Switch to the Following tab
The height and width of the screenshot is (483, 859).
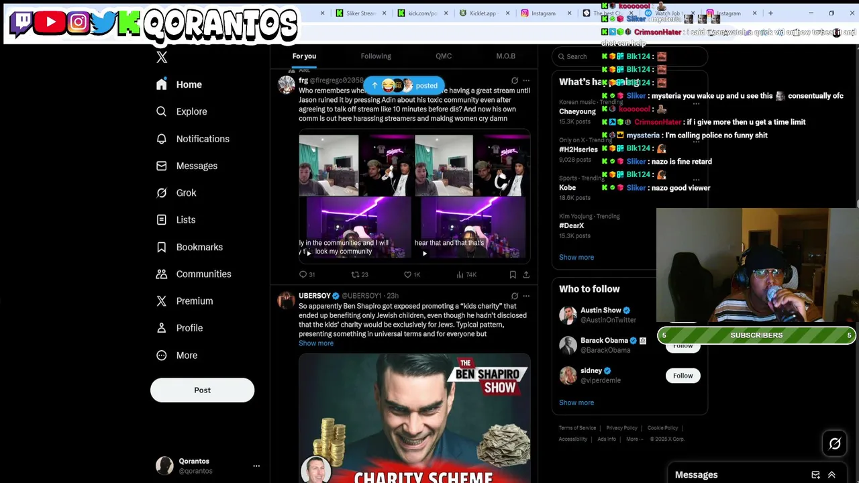(x=376, y=56)
